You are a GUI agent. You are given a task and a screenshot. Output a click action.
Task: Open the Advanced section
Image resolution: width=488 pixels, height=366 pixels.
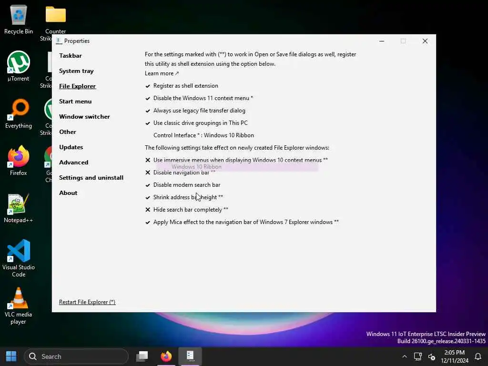(x=73, y=163)
